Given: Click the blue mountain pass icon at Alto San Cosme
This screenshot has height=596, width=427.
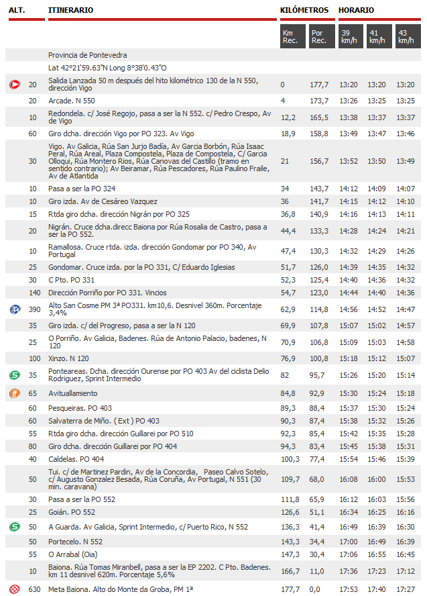Looking at the screenshot, I should (15, 309).
